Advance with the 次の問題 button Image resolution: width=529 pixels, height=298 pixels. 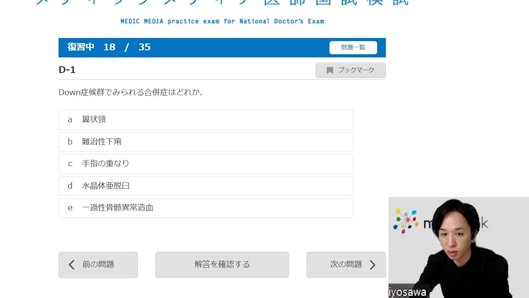click(x=346, y=265)
